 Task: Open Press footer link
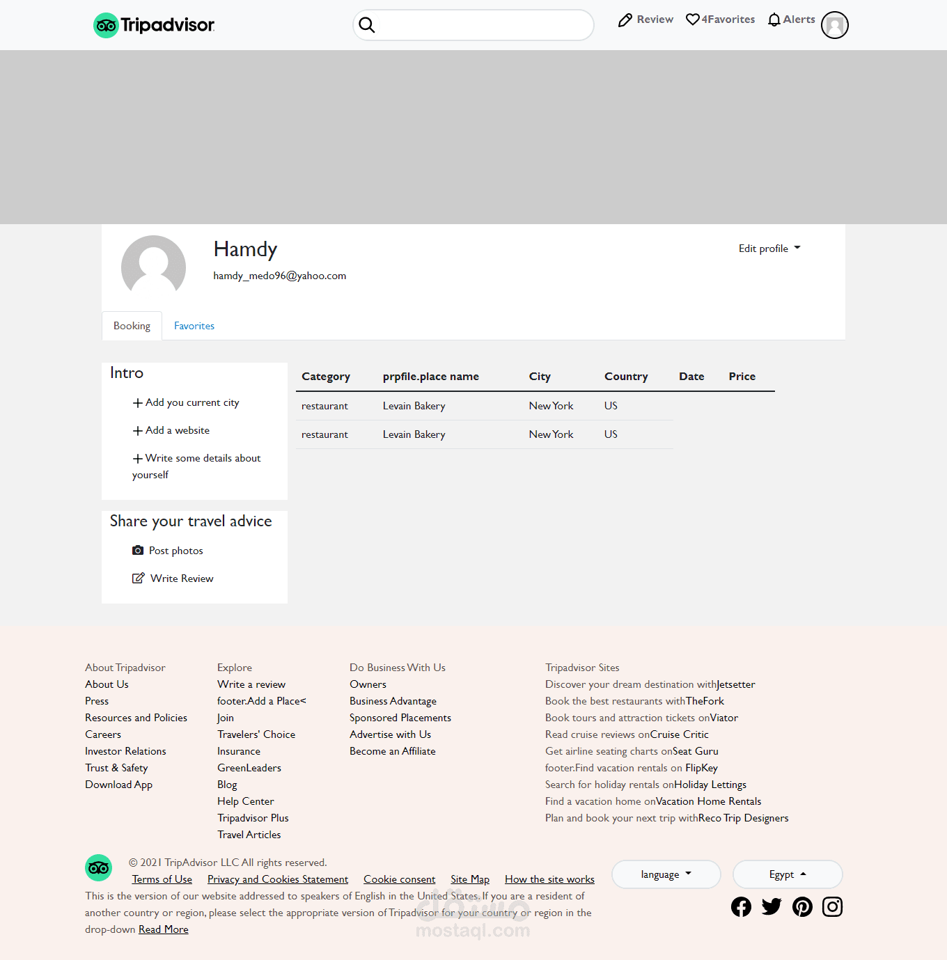point(97,701)
